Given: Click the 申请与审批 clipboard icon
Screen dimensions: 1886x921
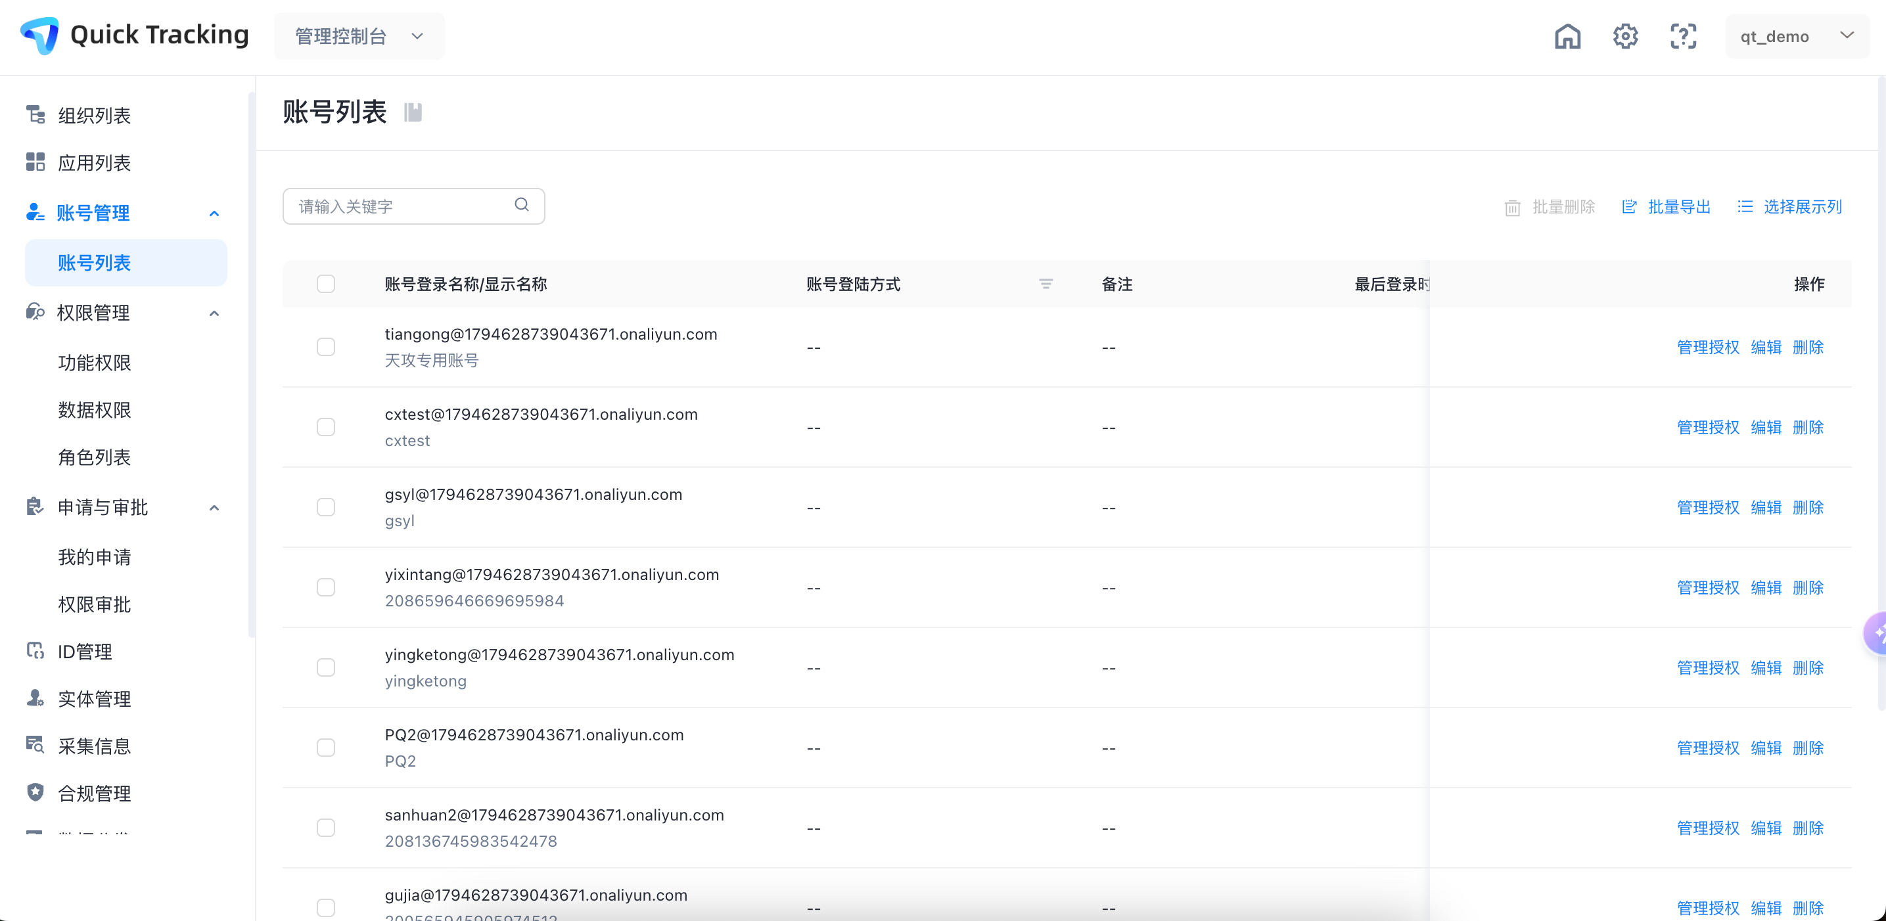Looking at the screenshot, I should (x=35, y=506).
